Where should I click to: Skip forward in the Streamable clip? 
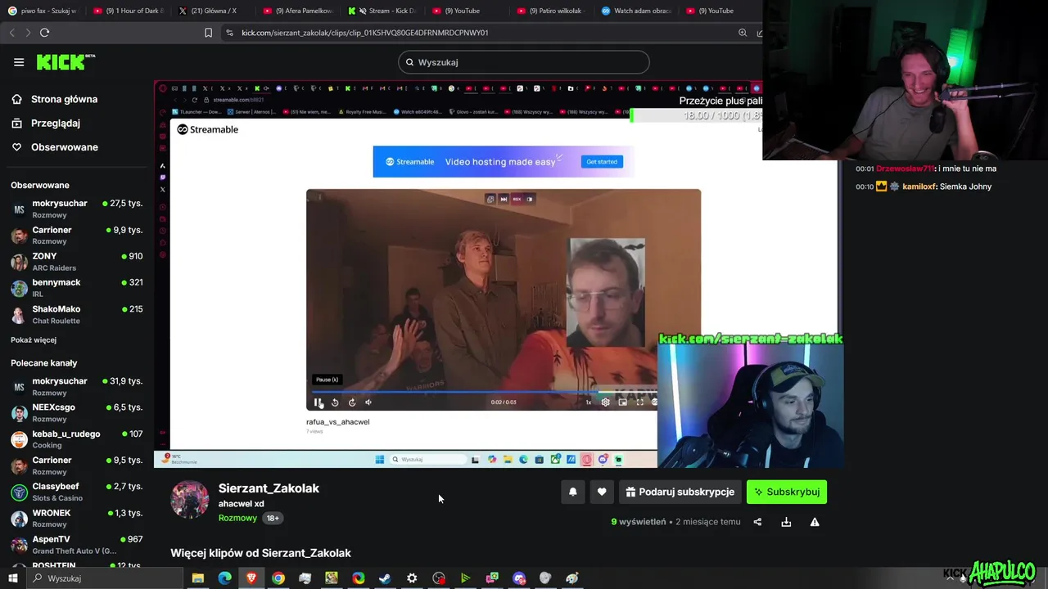(352, 402)
